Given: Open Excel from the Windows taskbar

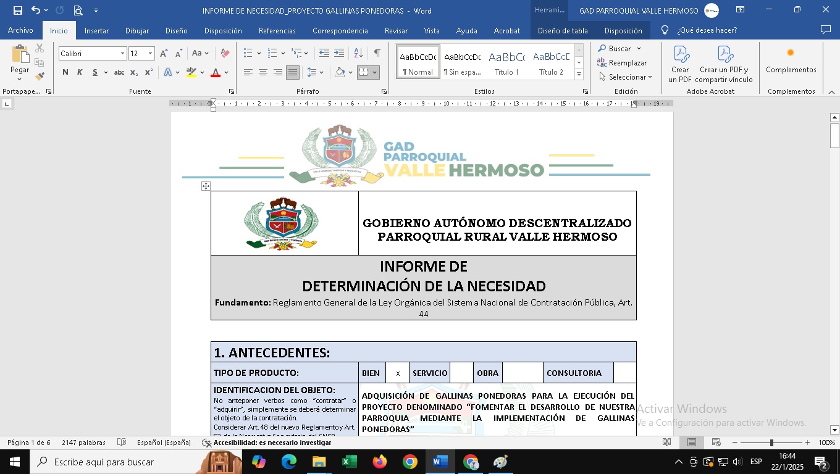Looking at the screenshot, I should 349,462.
